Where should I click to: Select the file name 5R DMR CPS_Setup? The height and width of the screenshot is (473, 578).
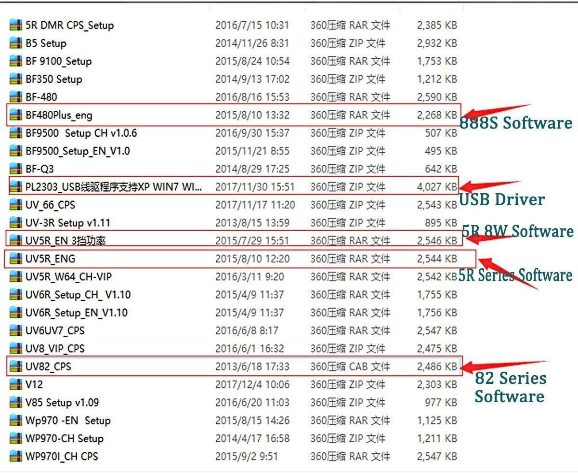70,26
